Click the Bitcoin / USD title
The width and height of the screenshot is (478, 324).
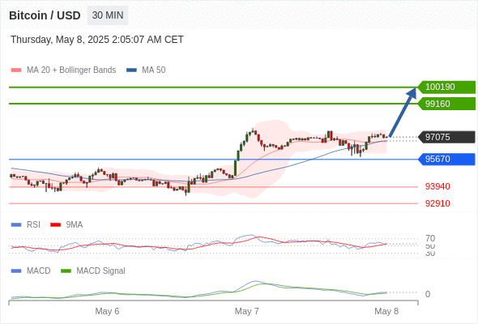click(x=45, y=15)
